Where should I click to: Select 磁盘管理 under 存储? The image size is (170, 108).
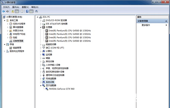click(x=17, y=48)
